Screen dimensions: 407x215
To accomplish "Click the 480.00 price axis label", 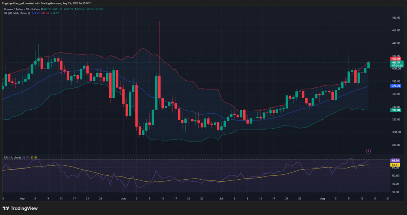I will coord(396,17).
